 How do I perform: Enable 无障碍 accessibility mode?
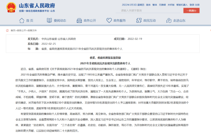(162, 5)
